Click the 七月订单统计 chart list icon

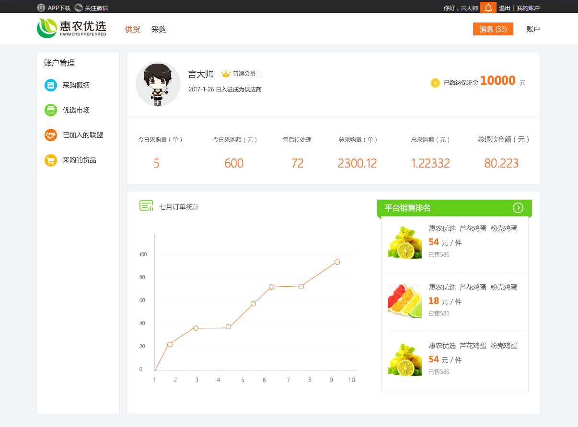coord(146,206)
